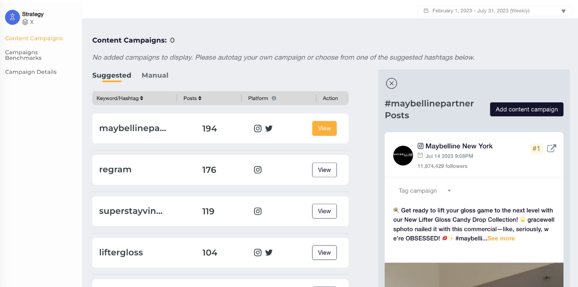Viewport: 578px width, 287px height.
Task: Open post in external link
Action: pos(551,148)
